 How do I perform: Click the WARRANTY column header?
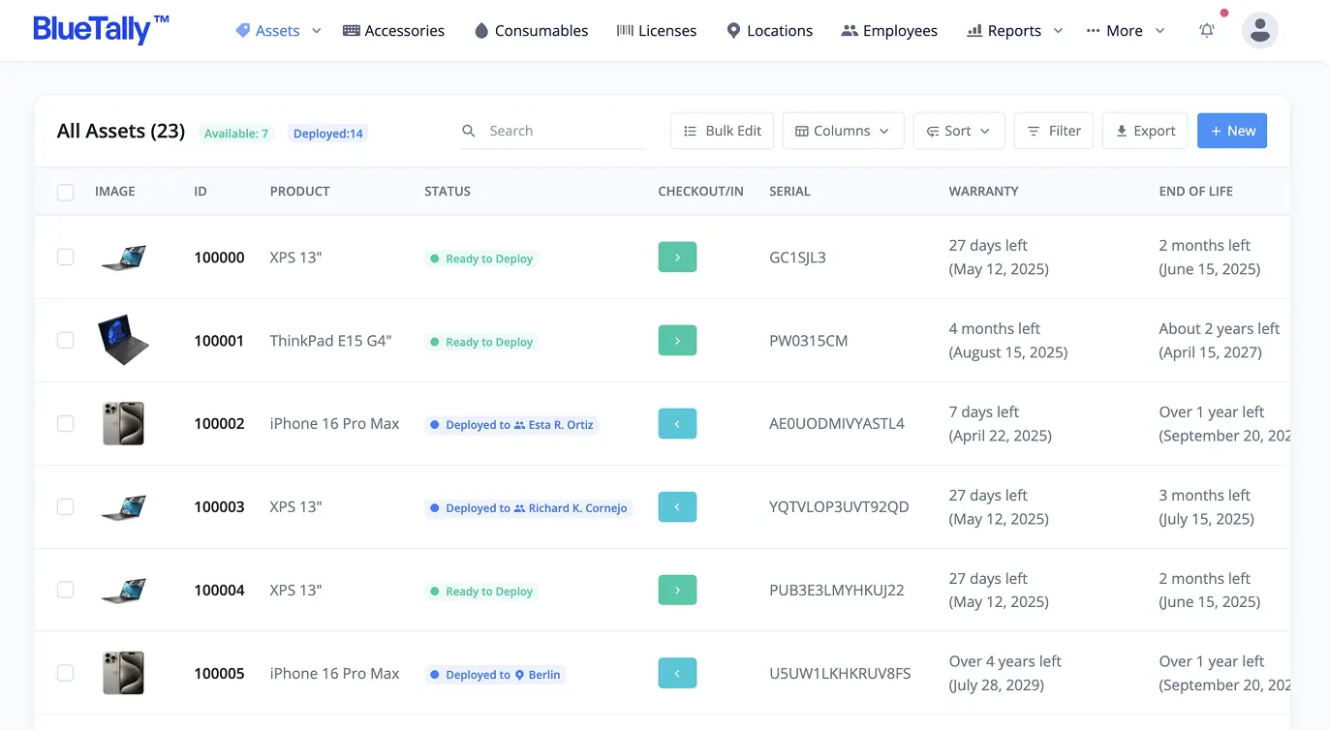(983, 192)
